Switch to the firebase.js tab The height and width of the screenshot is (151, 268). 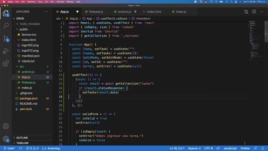96,12
